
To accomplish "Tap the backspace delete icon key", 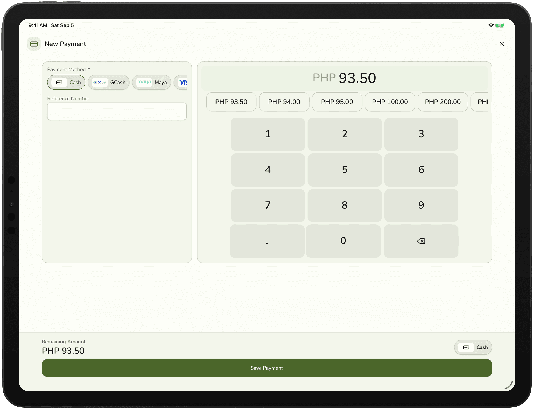I will coord(421,241).
